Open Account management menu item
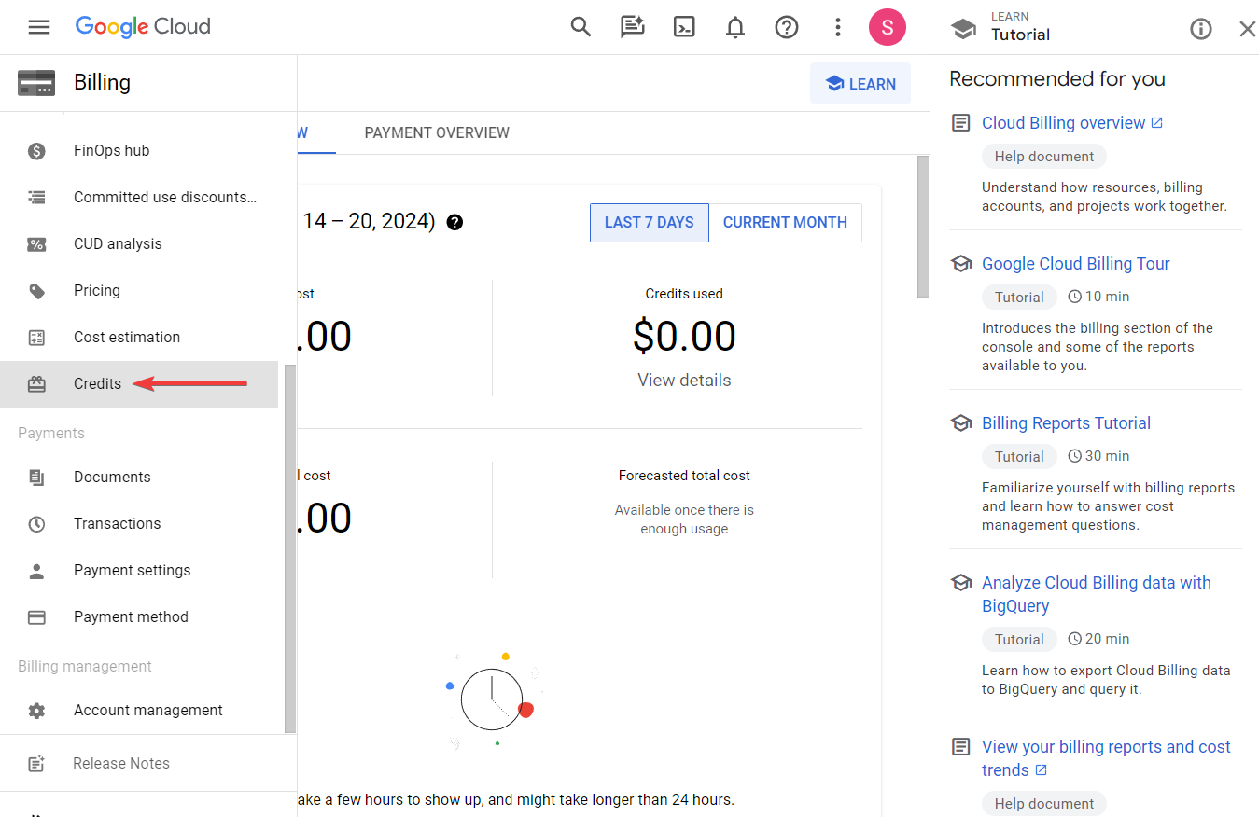Viewport: 1259px width, 817px height. 139,710
